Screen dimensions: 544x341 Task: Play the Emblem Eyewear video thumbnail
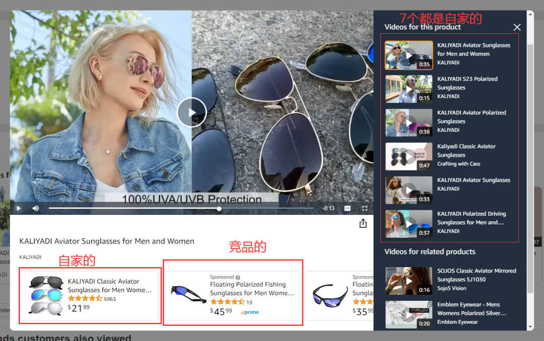(409, 314)
